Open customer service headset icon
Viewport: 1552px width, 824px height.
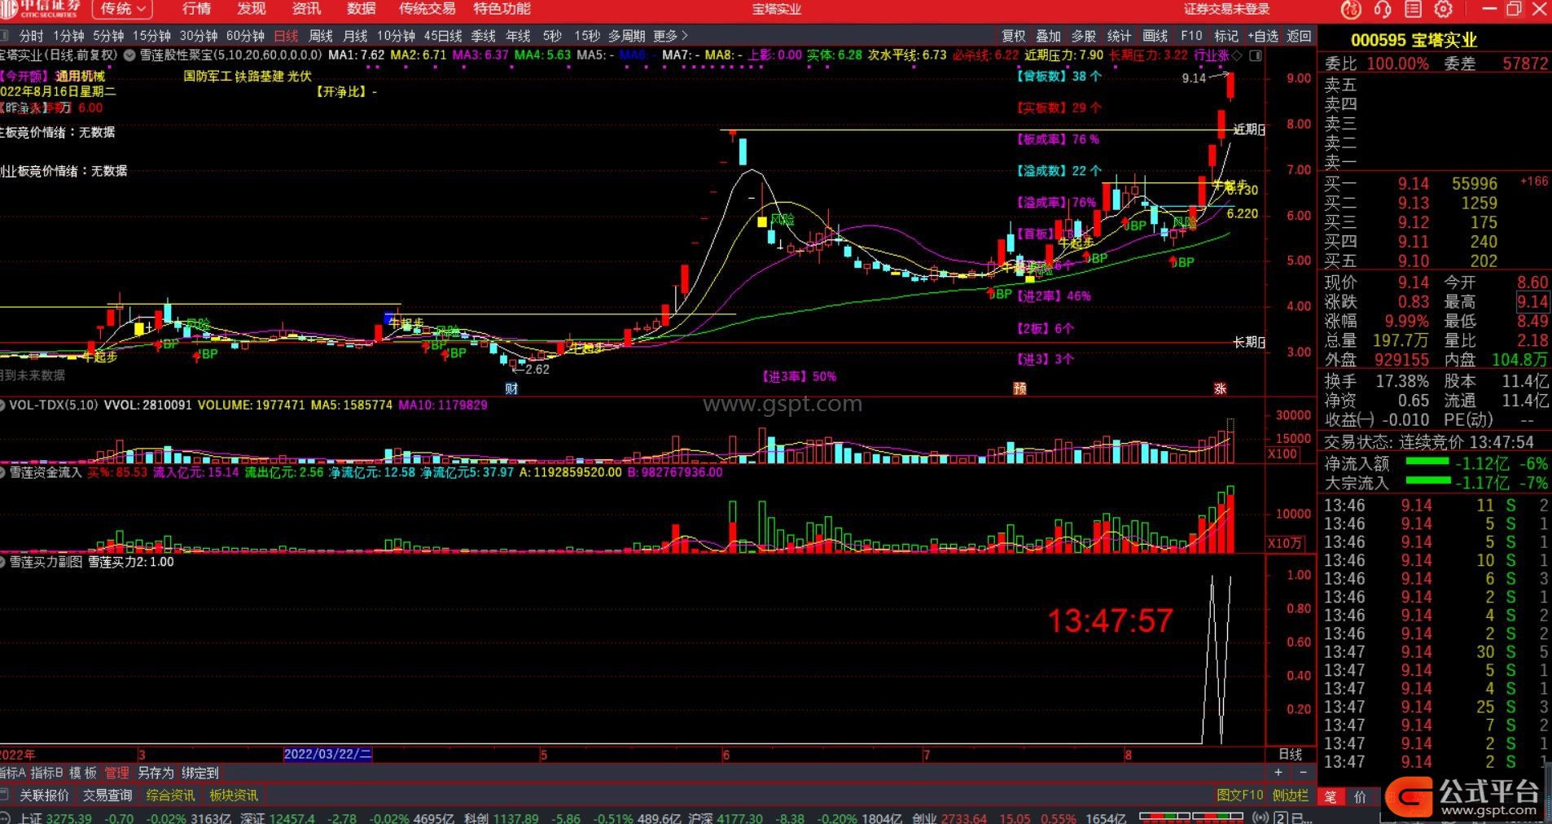(x=1382, y=9)
